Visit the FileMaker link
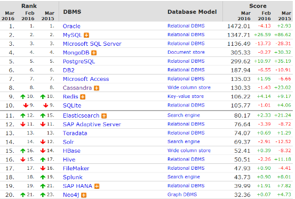Image resolution: width=295 pixels, height=199 pixels. (76, 168)
